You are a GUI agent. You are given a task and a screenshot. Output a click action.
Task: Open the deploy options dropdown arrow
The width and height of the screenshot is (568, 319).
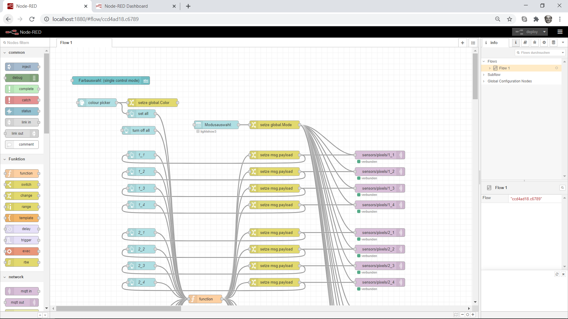(x=544, y=32)
